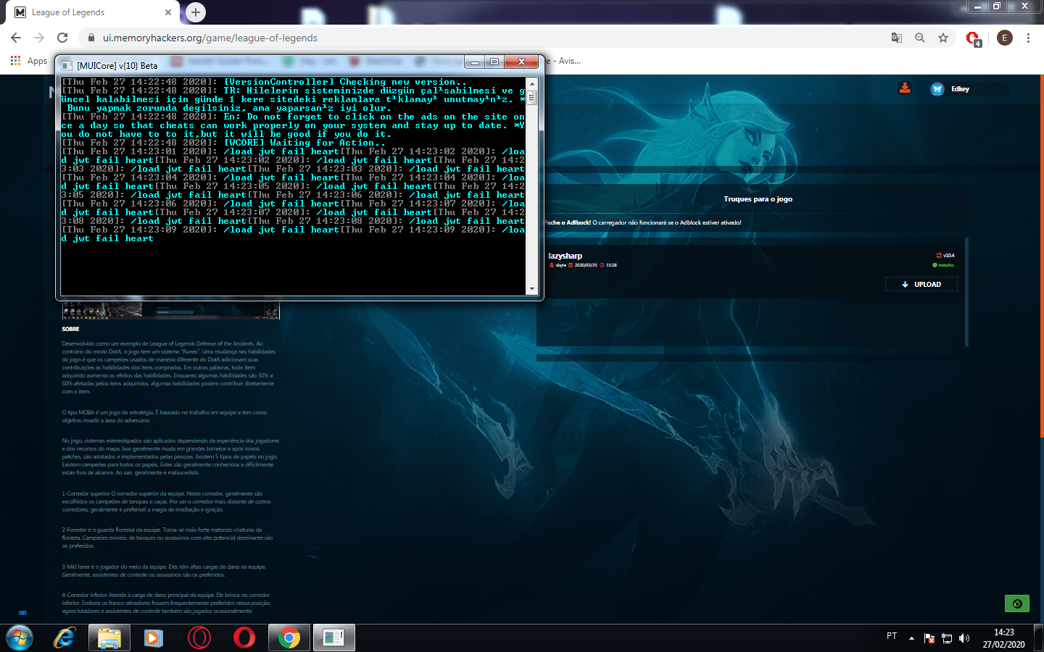Viewport: 1044px width, 652px height.
Task: Click the 15:28 time under lazysharp
Action: (611, 265)
